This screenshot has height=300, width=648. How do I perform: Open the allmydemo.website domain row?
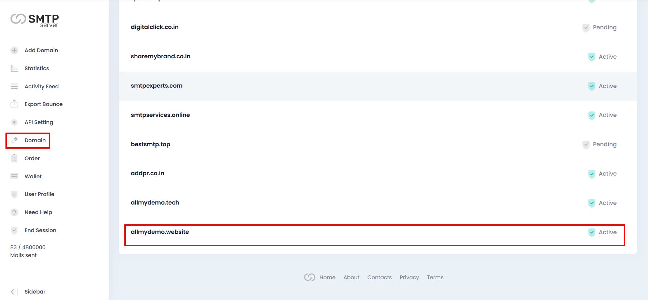coord(160,232)
